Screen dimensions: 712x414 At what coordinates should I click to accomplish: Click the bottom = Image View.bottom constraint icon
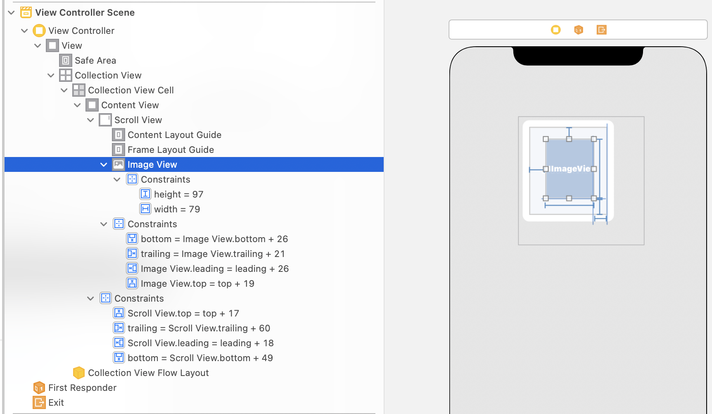pyautogui.click(x=132, y=239)
